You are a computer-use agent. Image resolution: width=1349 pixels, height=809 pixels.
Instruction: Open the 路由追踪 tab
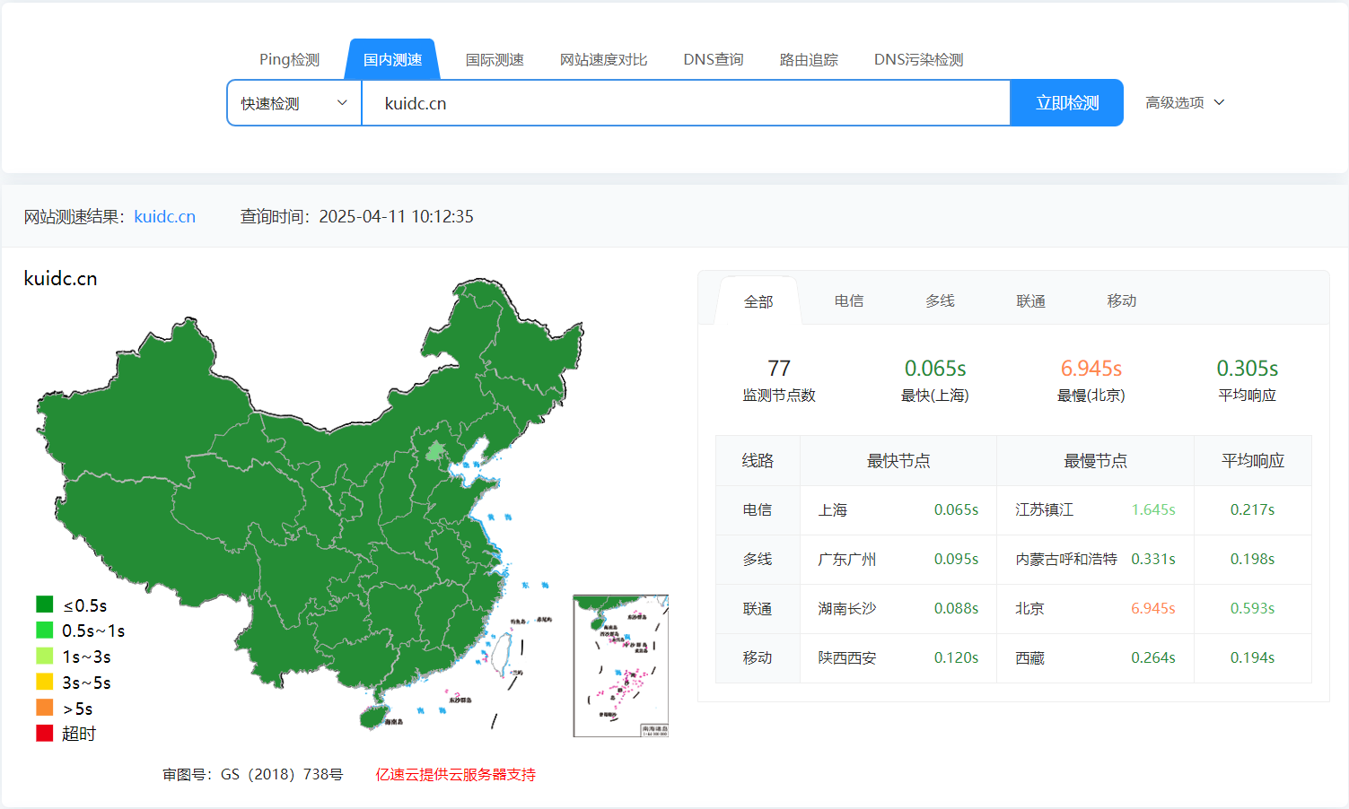(x=809, y=59)
